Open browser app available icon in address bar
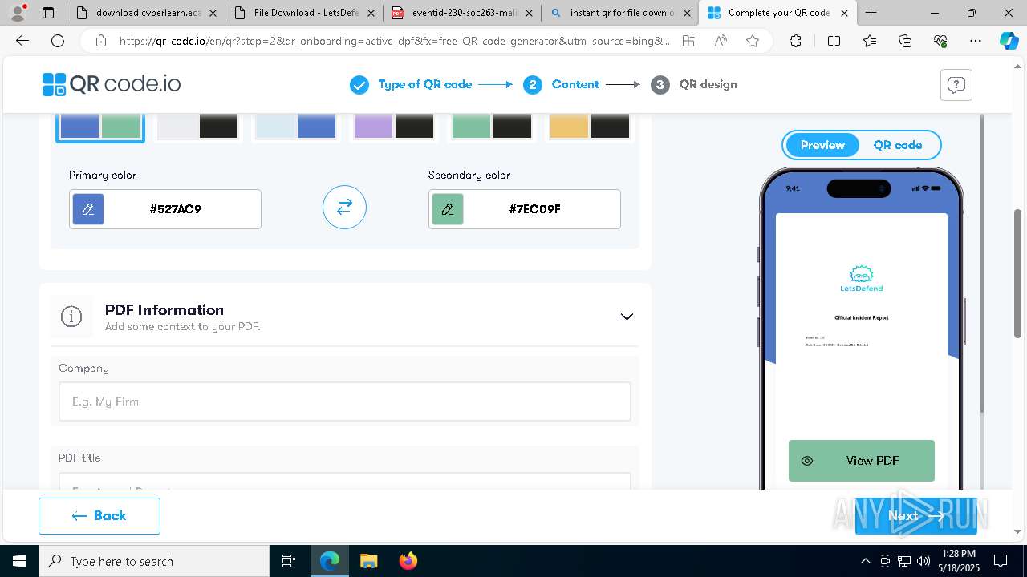Image resolution: width=1027 pixels, height=577 pixels. click(x=688, y=41)
